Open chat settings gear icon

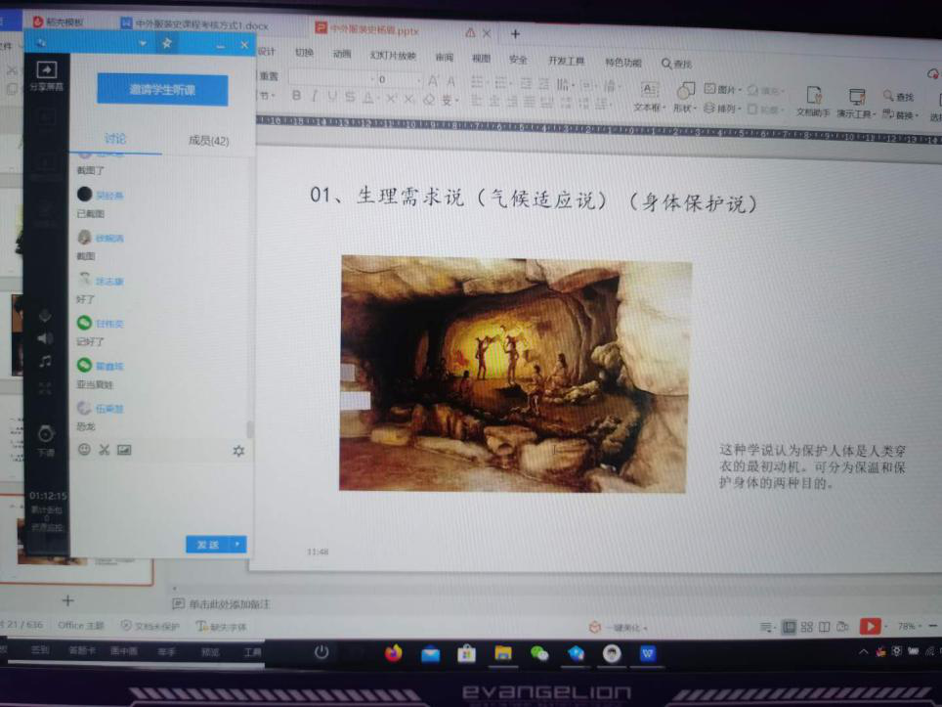pos(238,451)
